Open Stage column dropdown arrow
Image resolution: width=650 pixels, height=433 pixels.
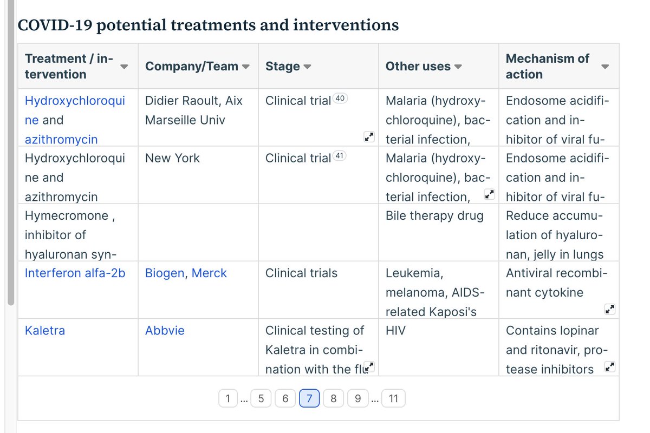[x=307, y=67]
